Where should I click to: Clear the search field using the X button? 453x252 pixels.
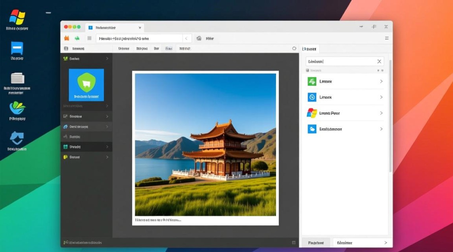379,61
